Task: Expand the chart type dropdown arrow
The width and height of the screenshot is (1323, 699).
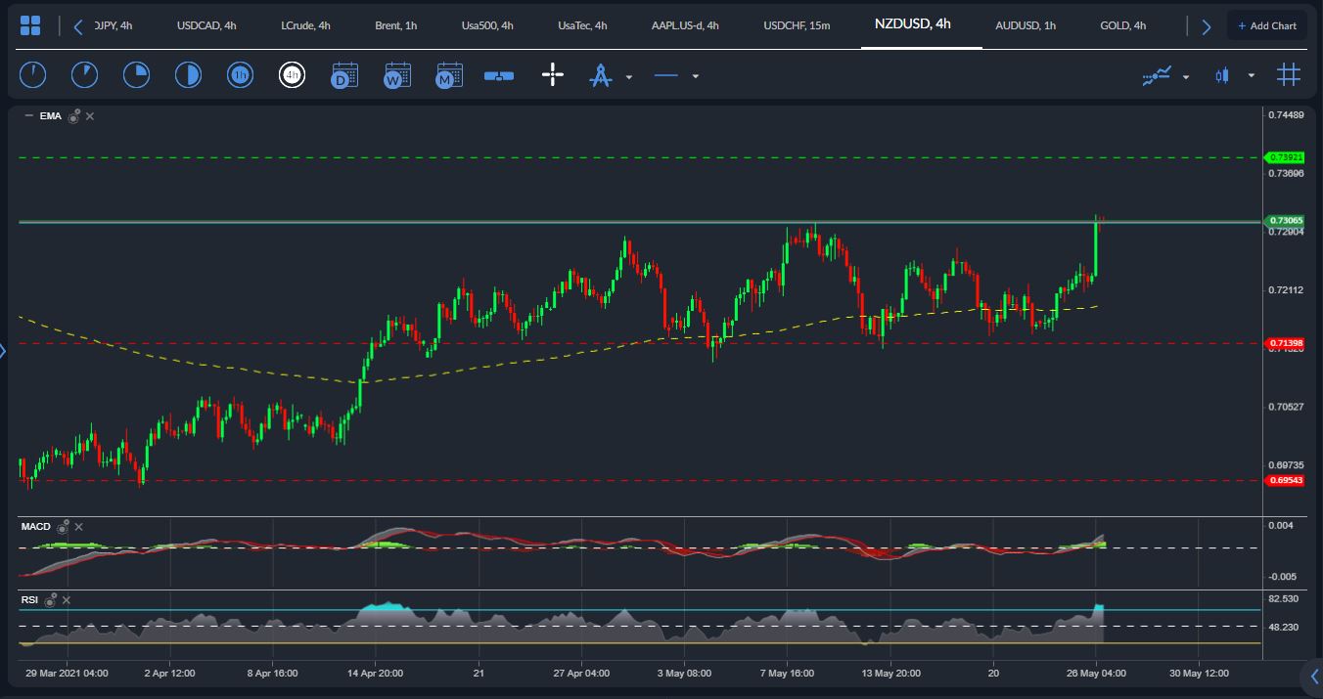Action: point(1251,76)
